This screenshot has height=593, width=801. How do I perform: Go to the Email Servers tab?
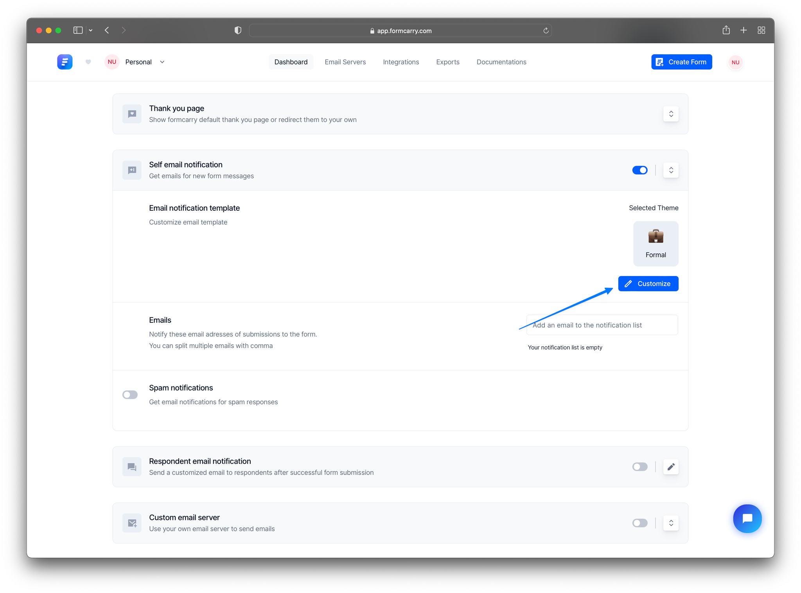point(345,62)
